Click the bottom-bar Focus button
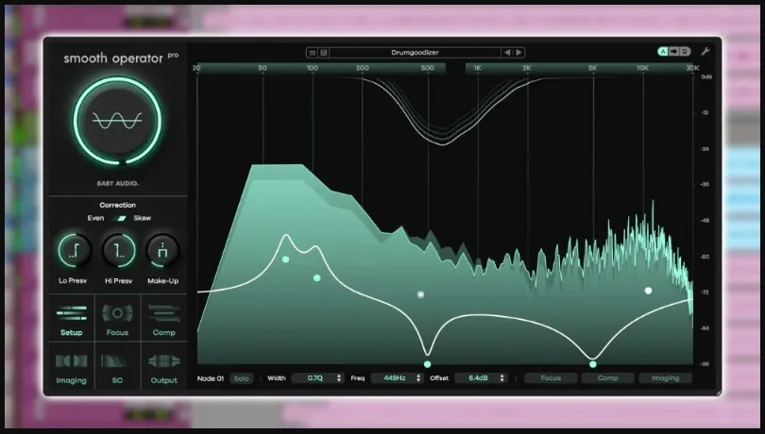 pyautogui.click(x=551, y=378)
